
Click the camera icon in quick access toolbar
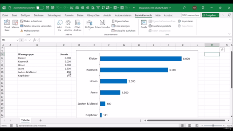(x=77, y=8)
